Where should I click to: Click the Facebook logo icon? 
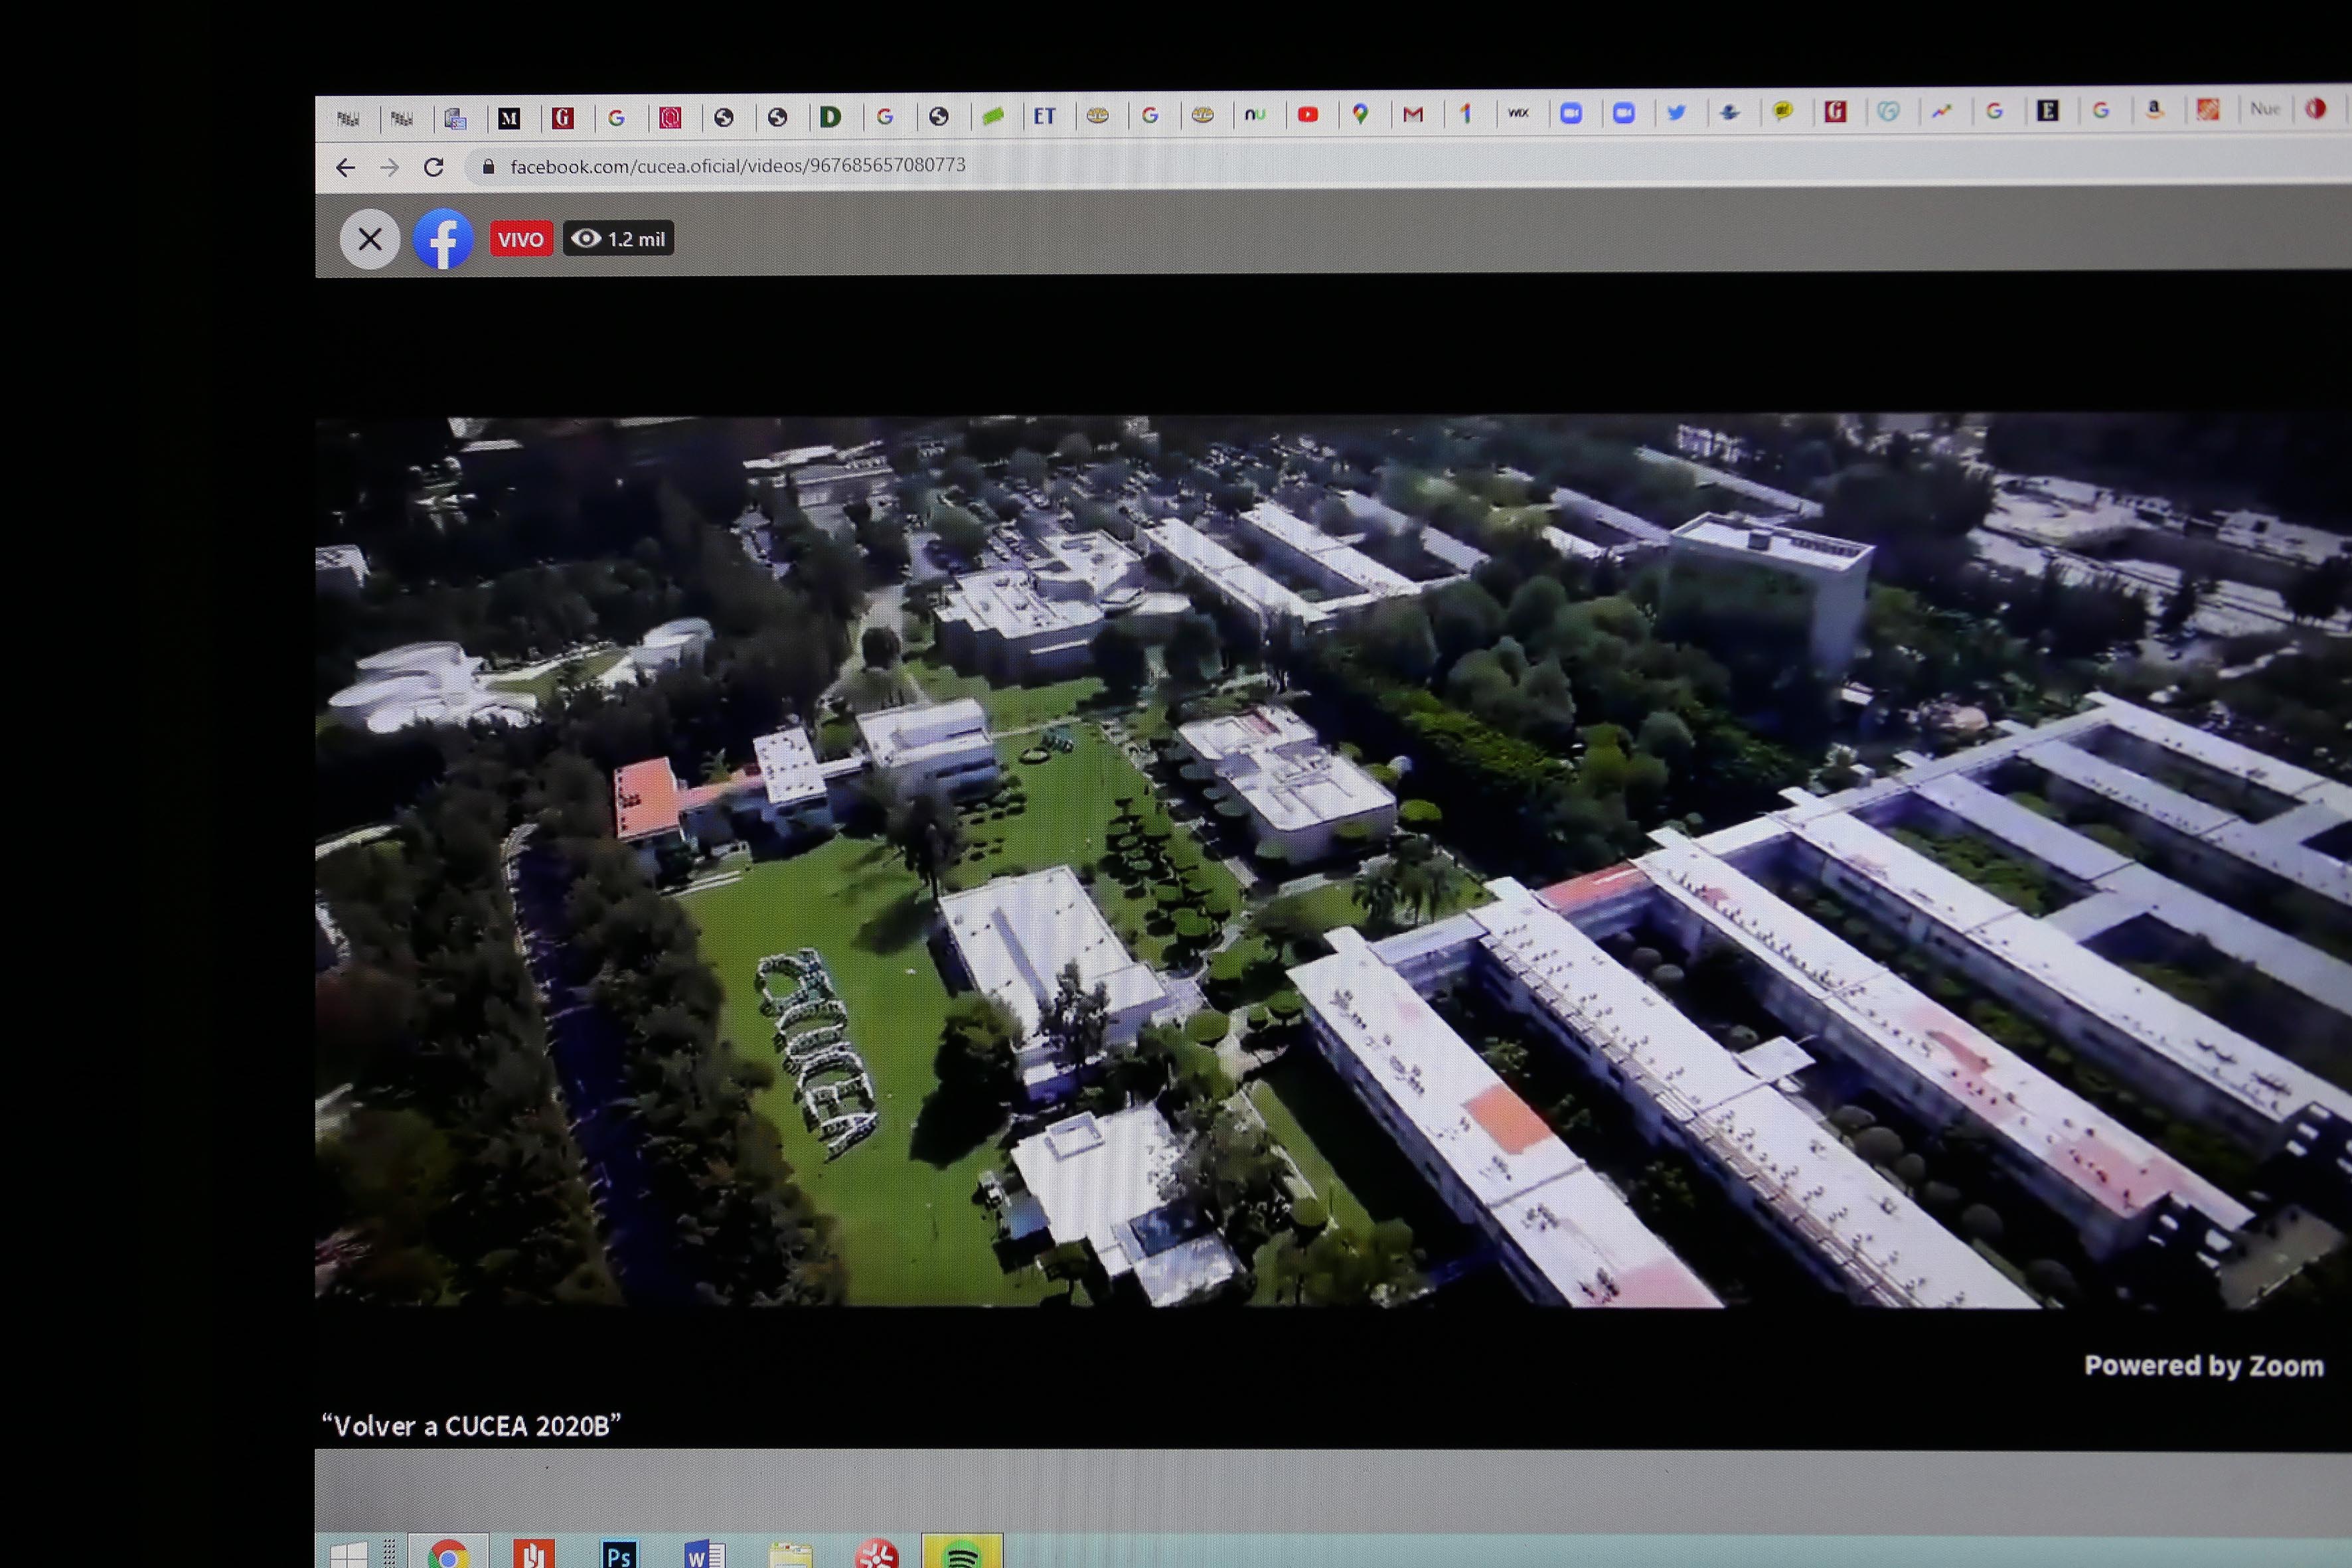pyautogui.click(x=443, y=239)
